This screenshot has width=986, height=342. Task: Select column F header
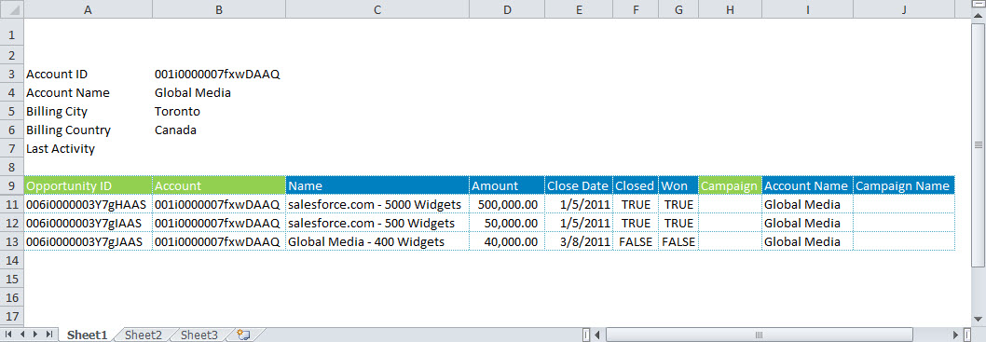(636, 8)
